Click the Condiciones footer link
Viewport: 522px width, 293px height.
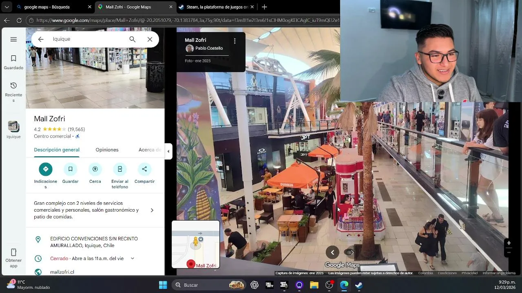(x=447, y=273)
